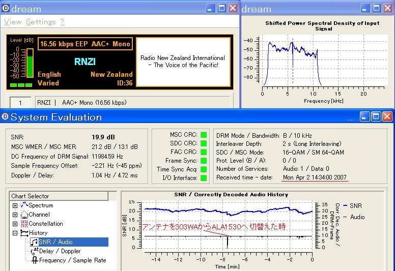The width and height of the screenshot is (395, 271).
Task: Expand the Spectrum tree node
Action: (x=15, y=205)
